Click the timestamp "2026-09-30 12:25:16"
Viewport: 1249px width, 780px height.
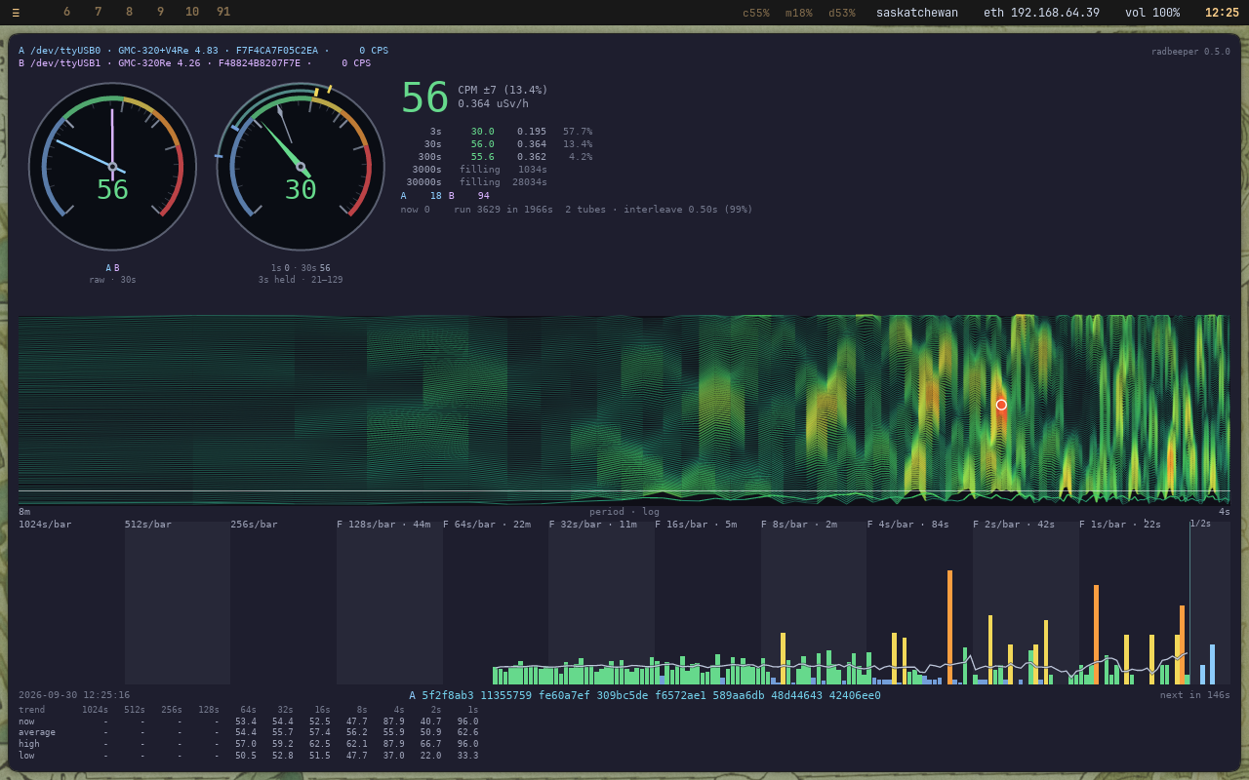pyautogui.click(x=74, y=695)
